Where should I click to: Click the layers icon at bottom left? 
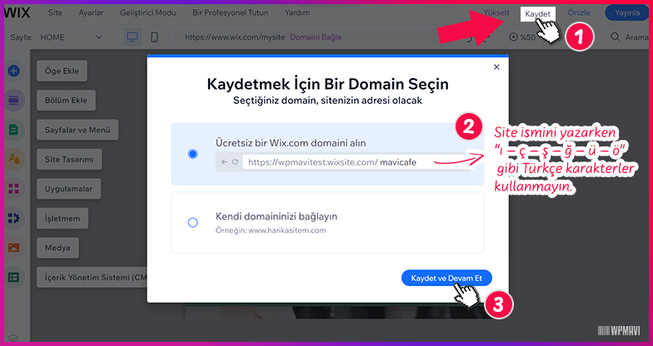click(x=13, y=338)
